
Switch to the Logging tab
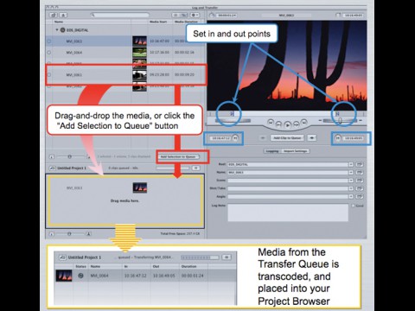click(x=272, y=151)
